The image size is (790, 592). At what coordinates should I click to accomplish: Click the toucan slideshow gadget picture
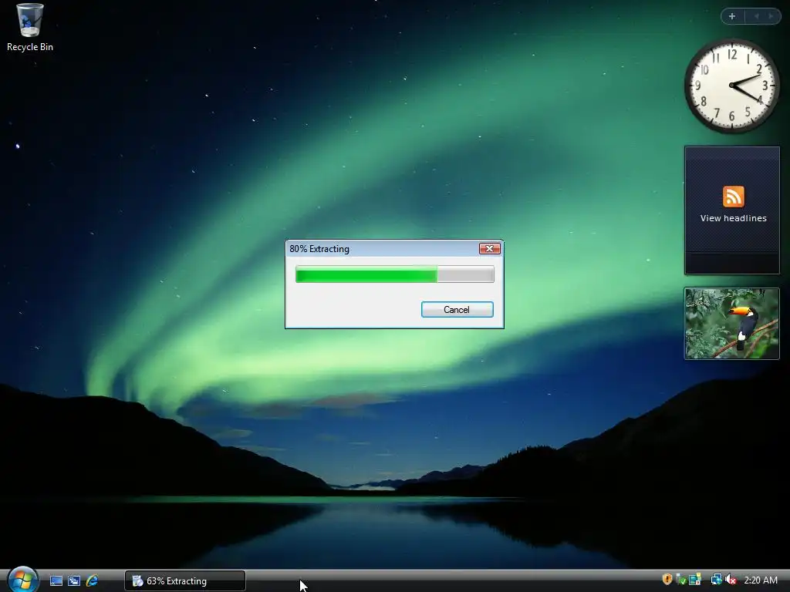pyautogui.click(x=731, y=324)
